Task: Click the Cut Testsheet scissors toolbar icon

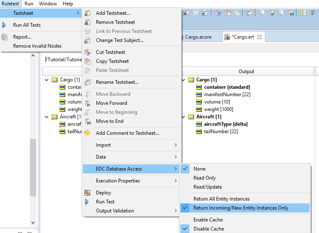Action: (218, 13)
